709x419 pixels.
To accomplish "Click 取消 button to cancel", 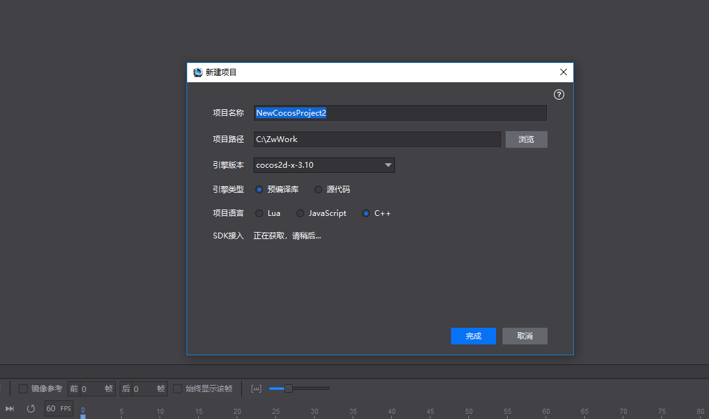I will pos(525,336).
